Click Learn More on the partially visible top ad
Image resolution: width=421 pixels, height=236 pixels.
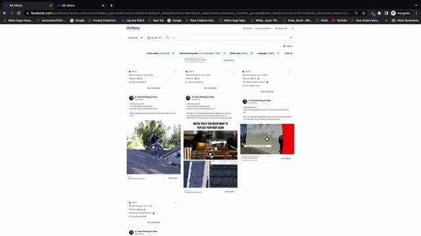coord(229,60)
